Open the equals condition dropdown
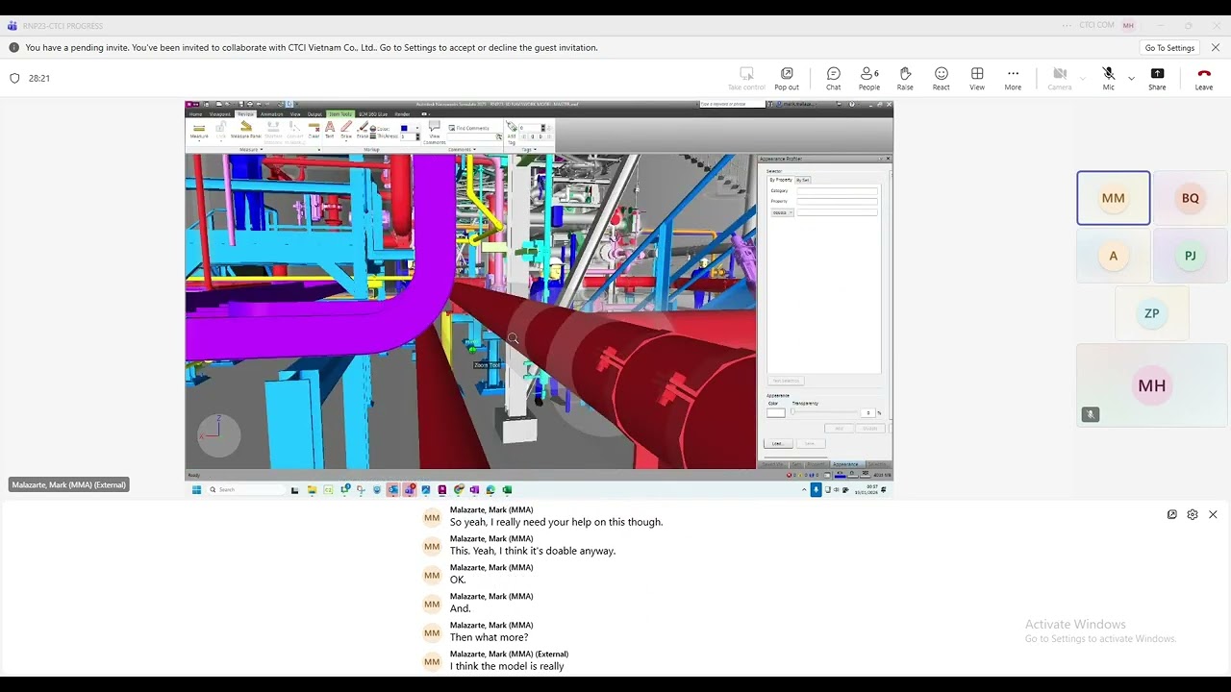The image size is (1231, 692). [x=782, y=212]
